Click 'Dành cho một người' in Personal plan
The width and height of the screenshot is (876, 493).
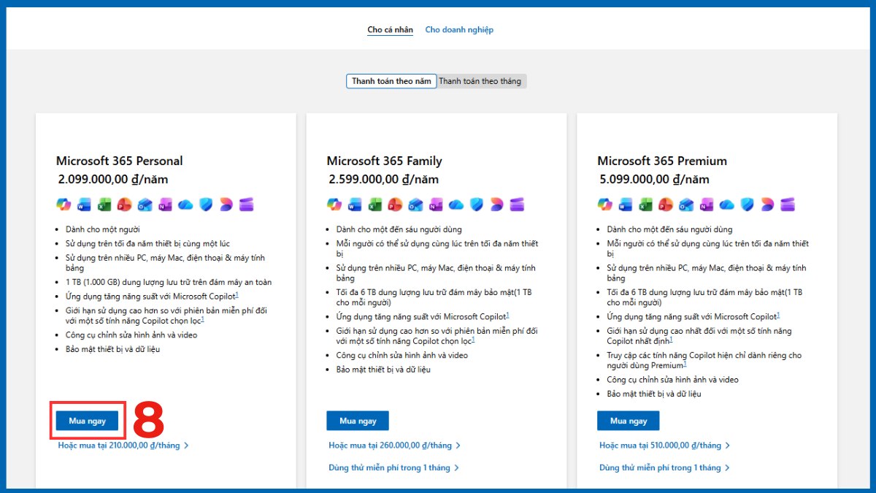click(x=102, y=229)
